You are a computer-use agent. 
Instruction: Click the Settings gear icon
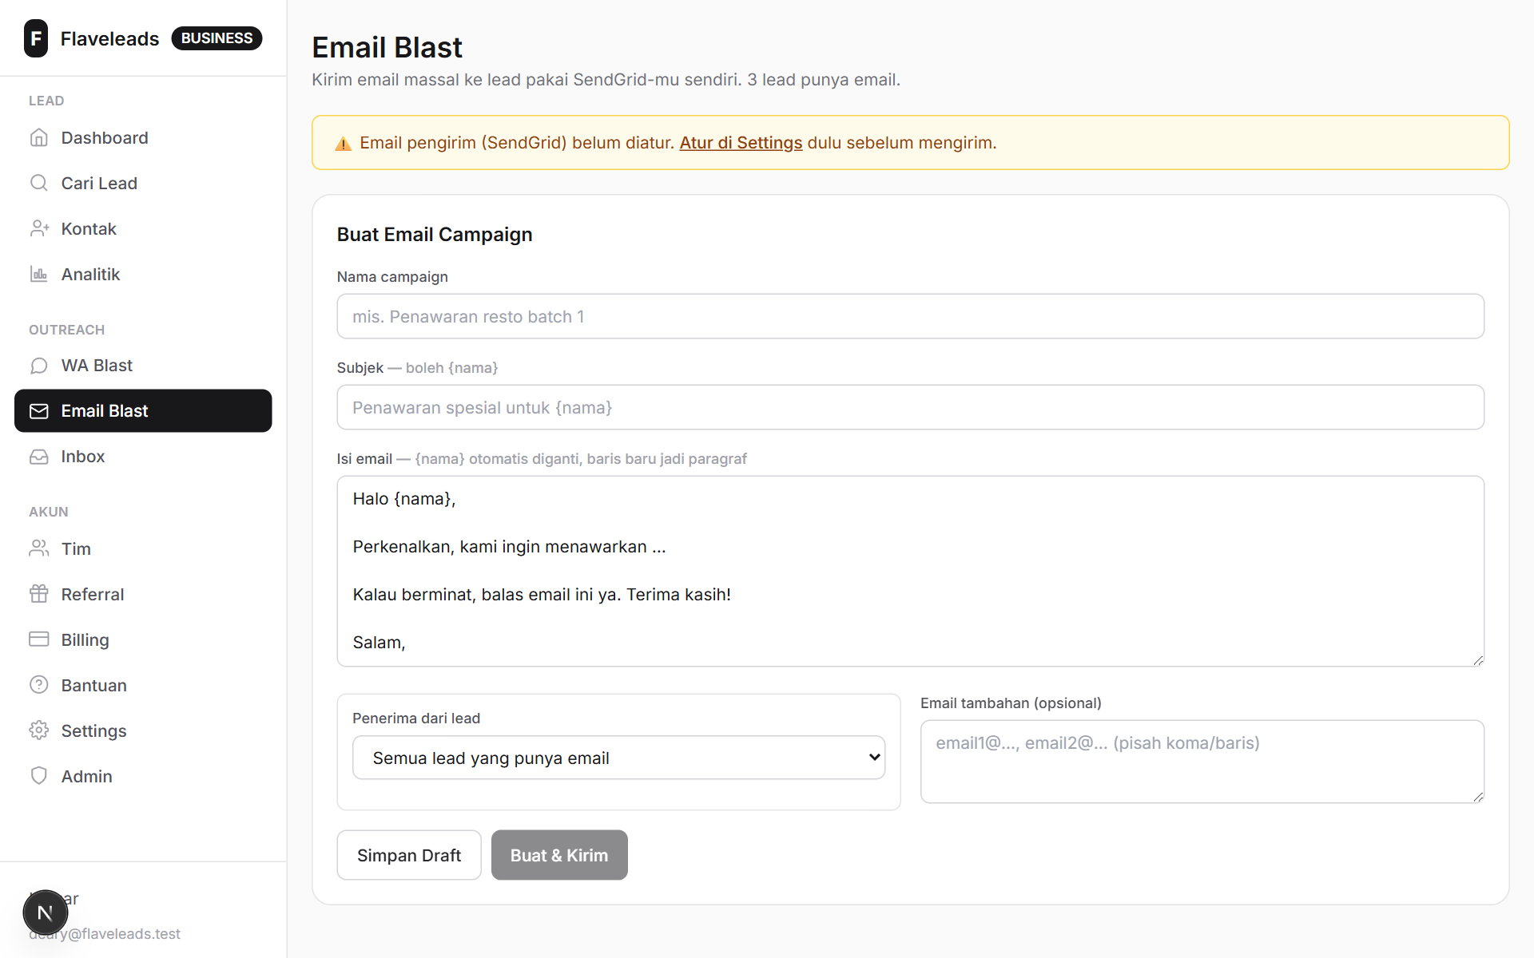click(39, 730)
